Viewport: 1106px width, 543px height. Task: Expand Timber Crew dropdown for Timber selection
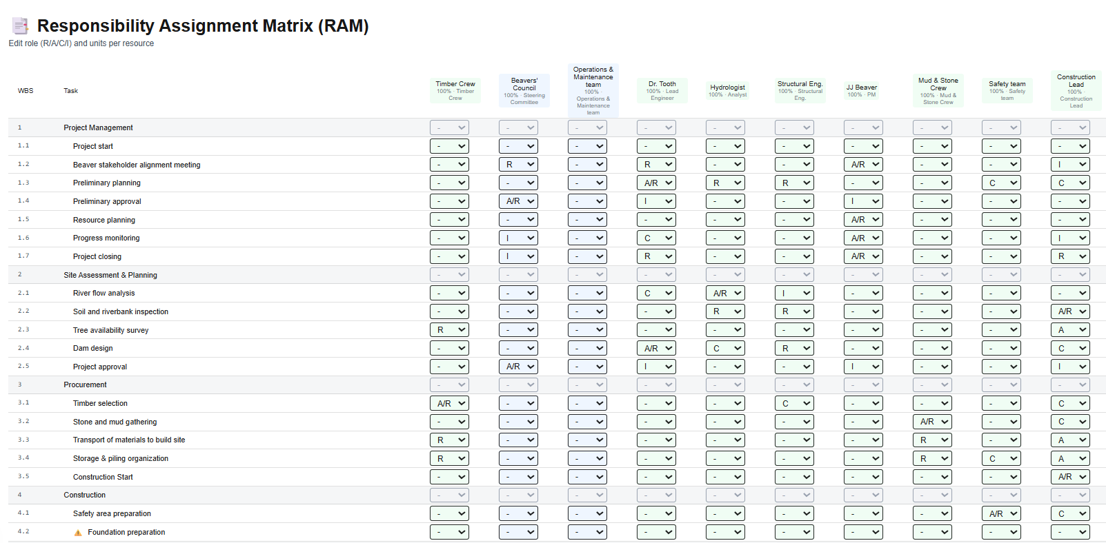click(x=448, y=404)
